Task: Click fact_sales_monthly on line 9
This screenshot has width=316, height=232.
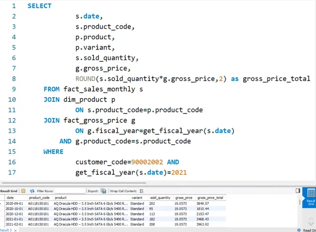Action: (99, 89)
